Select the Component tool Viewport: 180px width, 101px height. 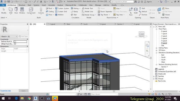[x=31, y=11]
